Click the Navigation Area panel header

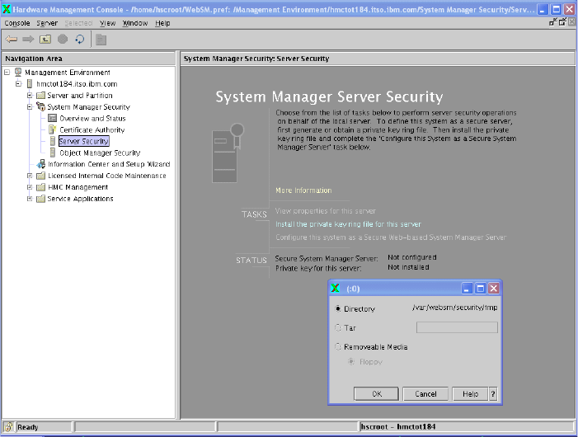(x=88, y=59)
